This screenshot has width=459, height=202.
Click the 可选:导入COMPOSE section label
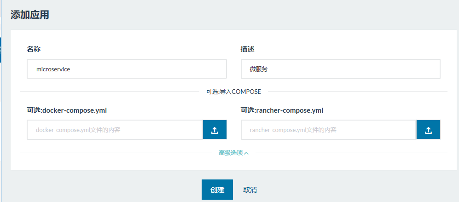(233, 92)
